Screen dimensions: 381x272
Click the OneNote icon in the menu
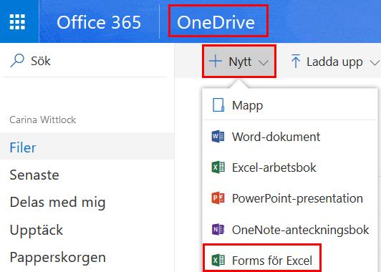tap(218, 229)
